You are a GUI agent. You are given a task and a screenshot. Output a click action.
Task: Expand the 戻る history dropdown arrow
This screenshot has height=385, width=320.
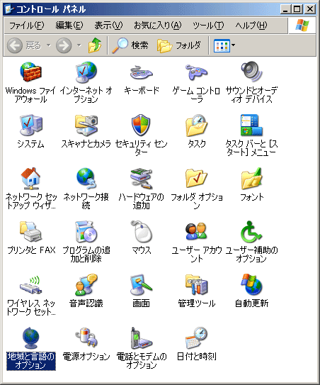(x=49, y=45)
